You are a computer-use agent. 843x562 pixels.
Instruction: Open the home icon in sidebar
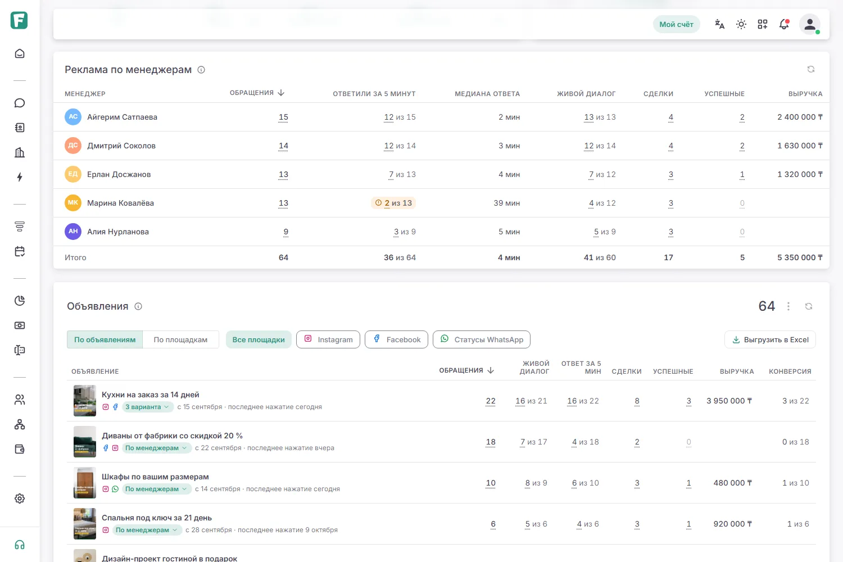20,53
